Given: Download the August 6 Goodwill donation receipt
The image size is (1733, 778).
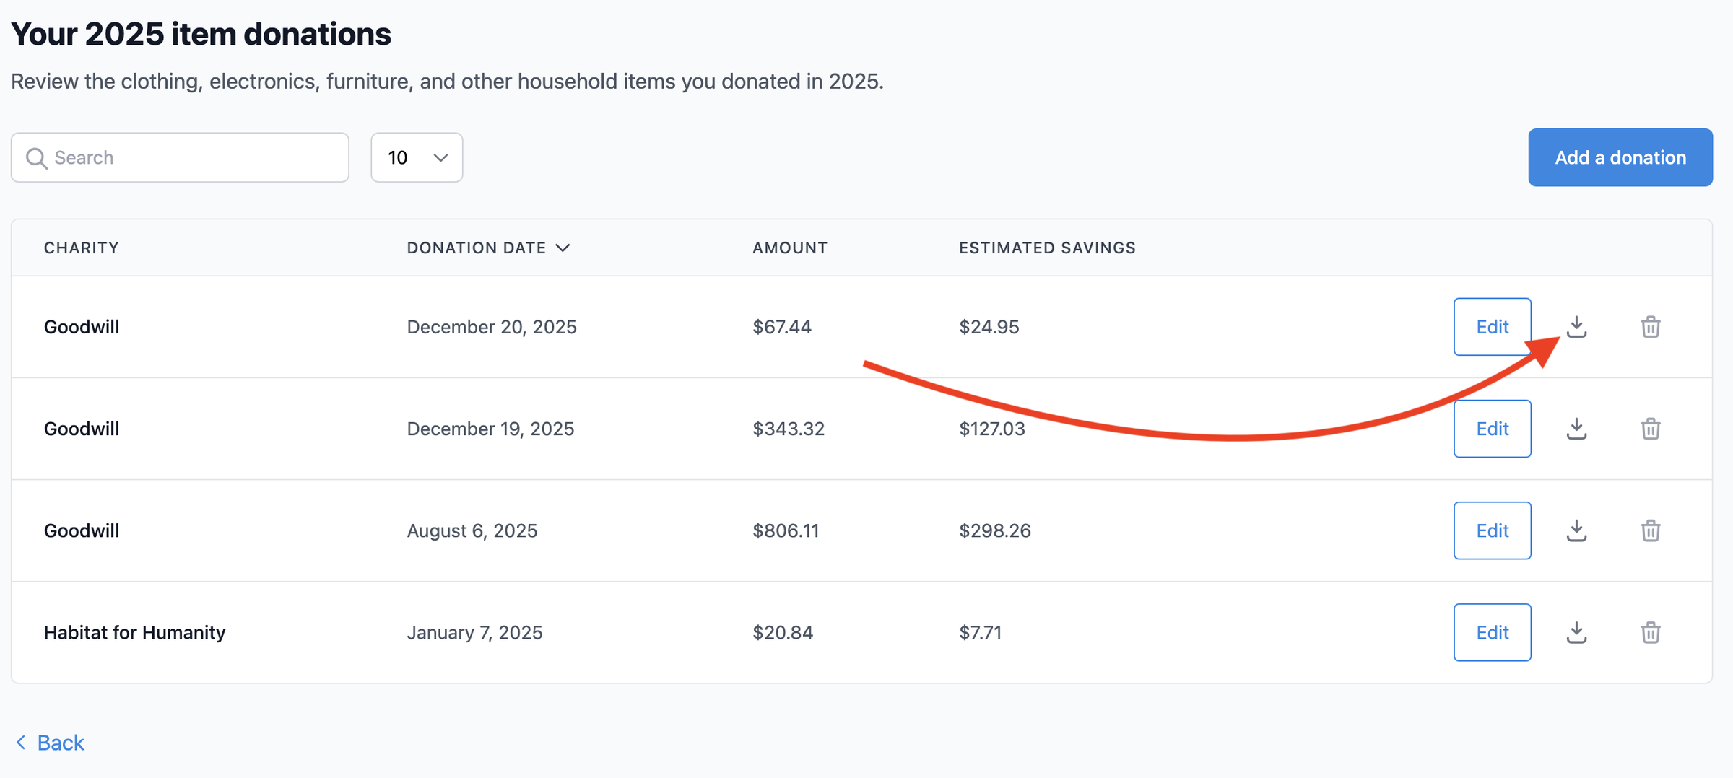Looking at the screenshot, I should pyautogui.click(x=1577, y=530).
